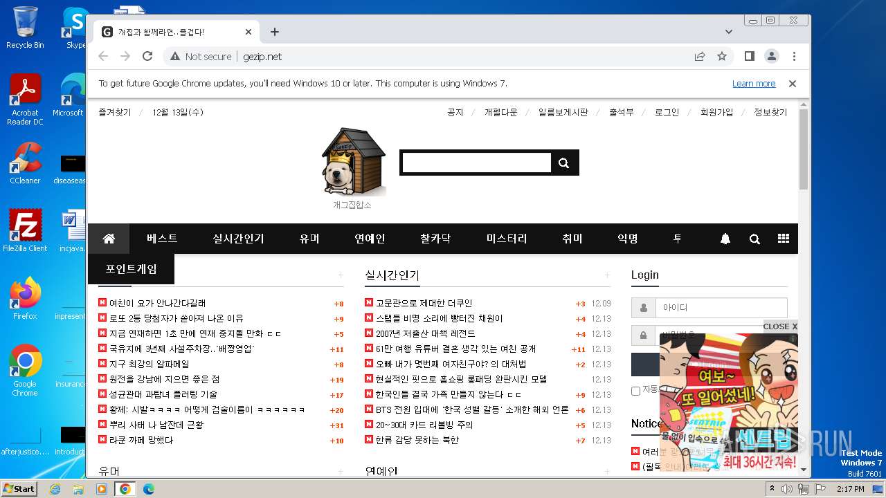Open the 미스터리 menu item
886x498 pixels.
507,239
